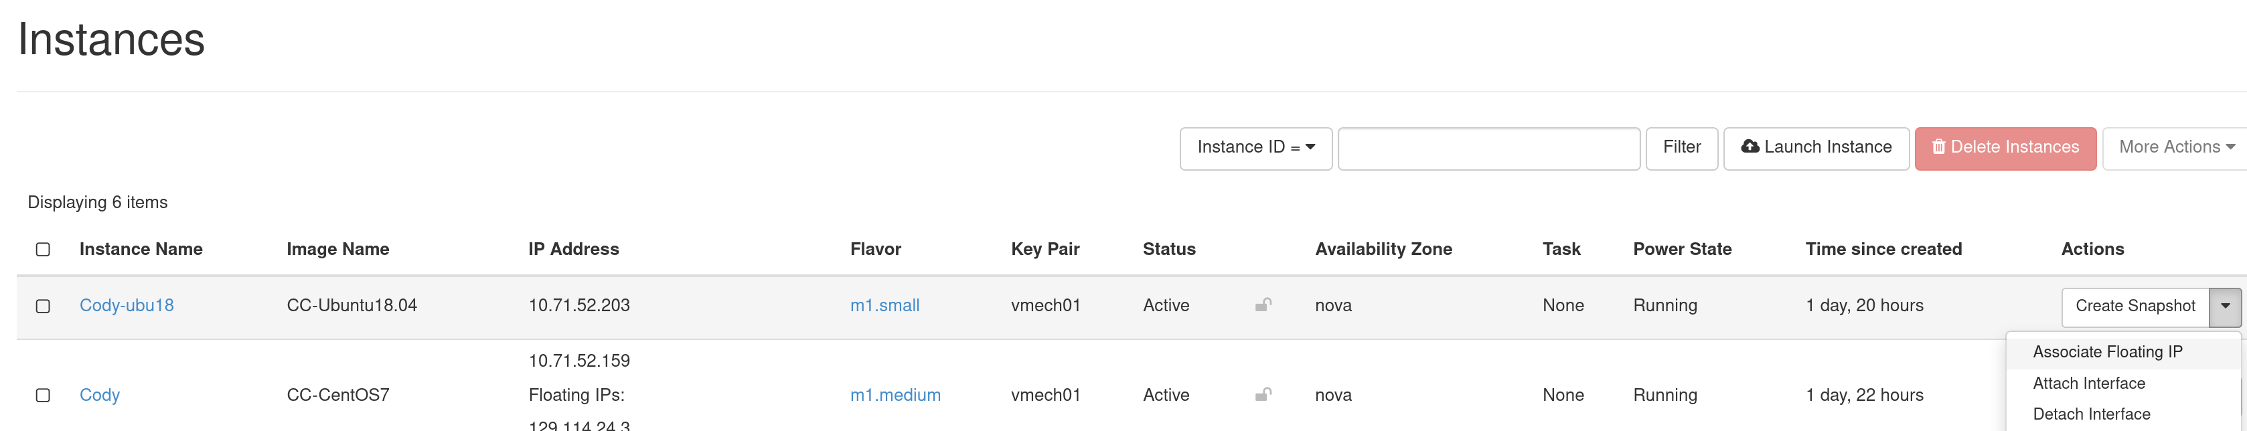Screen dimensions: 2247x431
Task: Click the cloud icon on Launch Instance
Action: click(1750, 147)
